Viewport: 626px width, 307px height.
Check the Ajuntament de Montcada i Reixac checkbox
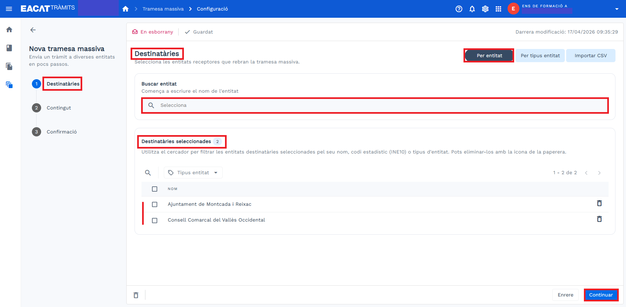pos(155,204)
